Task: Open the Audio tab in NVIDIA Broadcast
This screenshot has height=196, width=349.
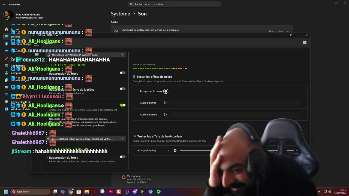Action: click(36, 43)
